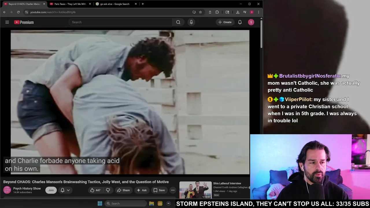
Task: Close the go ask alice tab
Action: tap(136, 4)
